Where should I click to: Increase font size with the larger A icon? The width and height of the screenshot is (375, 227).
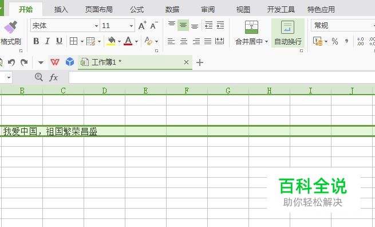(143, 25)
